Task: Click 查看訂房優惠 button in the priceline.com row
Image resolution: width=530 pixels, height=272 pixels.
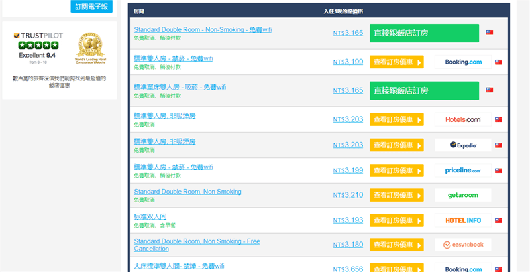Action: coord(396,170)
